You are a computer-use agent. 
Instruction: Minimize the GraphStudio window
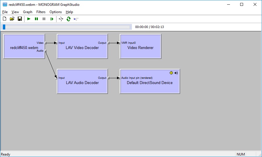[x=229, y=5]
